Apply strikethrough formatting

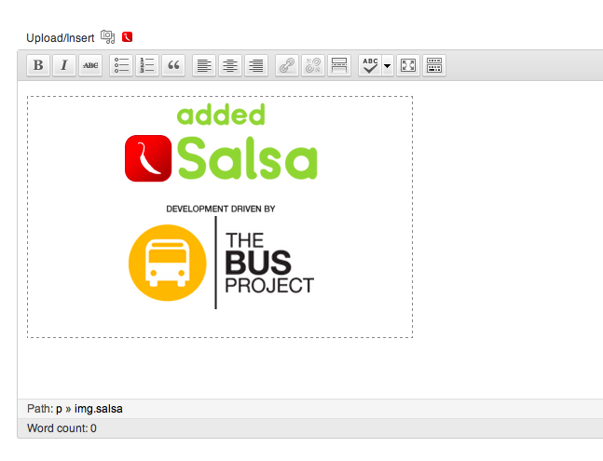[x=90, y=65]
